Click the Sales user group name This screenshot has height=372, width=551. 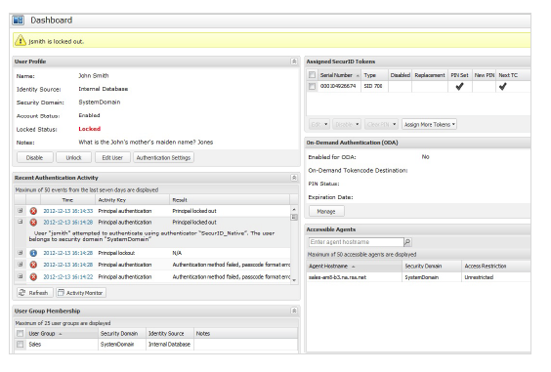tap(35, 345)
